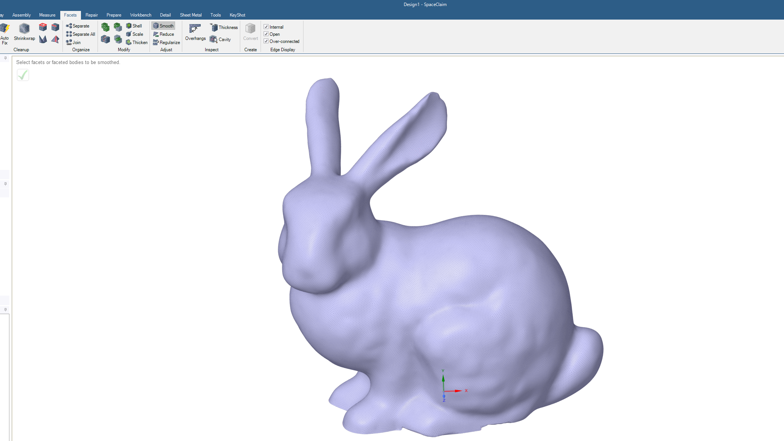Open the Overhangs inspection tool
This screenshot has width=784, height=441.
pos(195,32)
